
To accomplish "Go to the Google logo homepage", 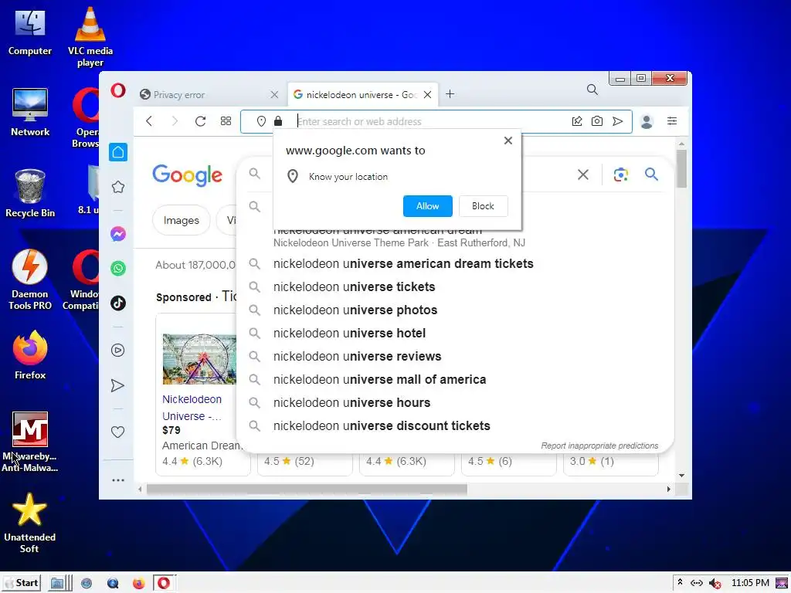I will point(187,175).
